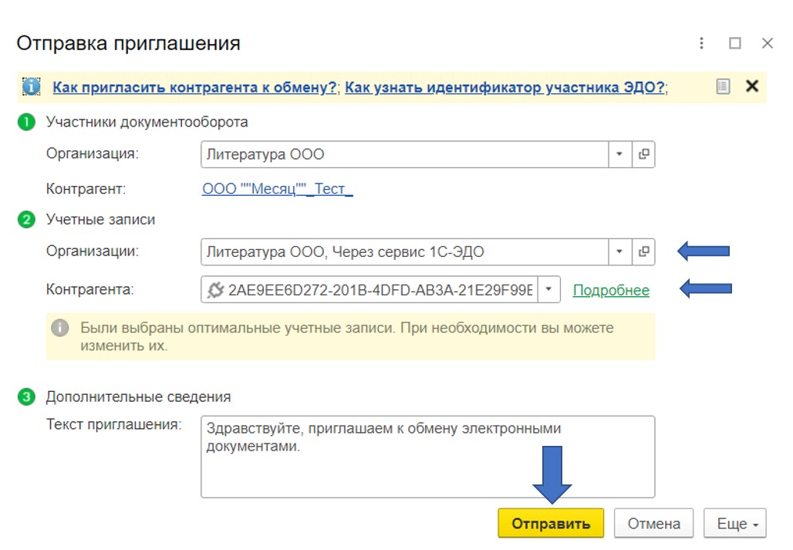Open the contractor link ООО Месяц Тест
Viewport: 793px width, 550px height.
pyautogui.click(x=277, y=189)
